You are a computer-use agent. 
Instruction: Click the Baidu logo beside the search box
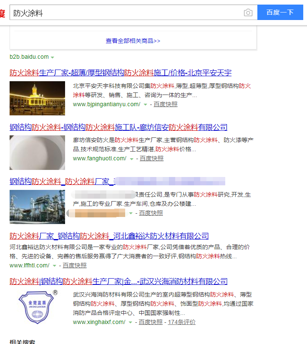point(3,13)
